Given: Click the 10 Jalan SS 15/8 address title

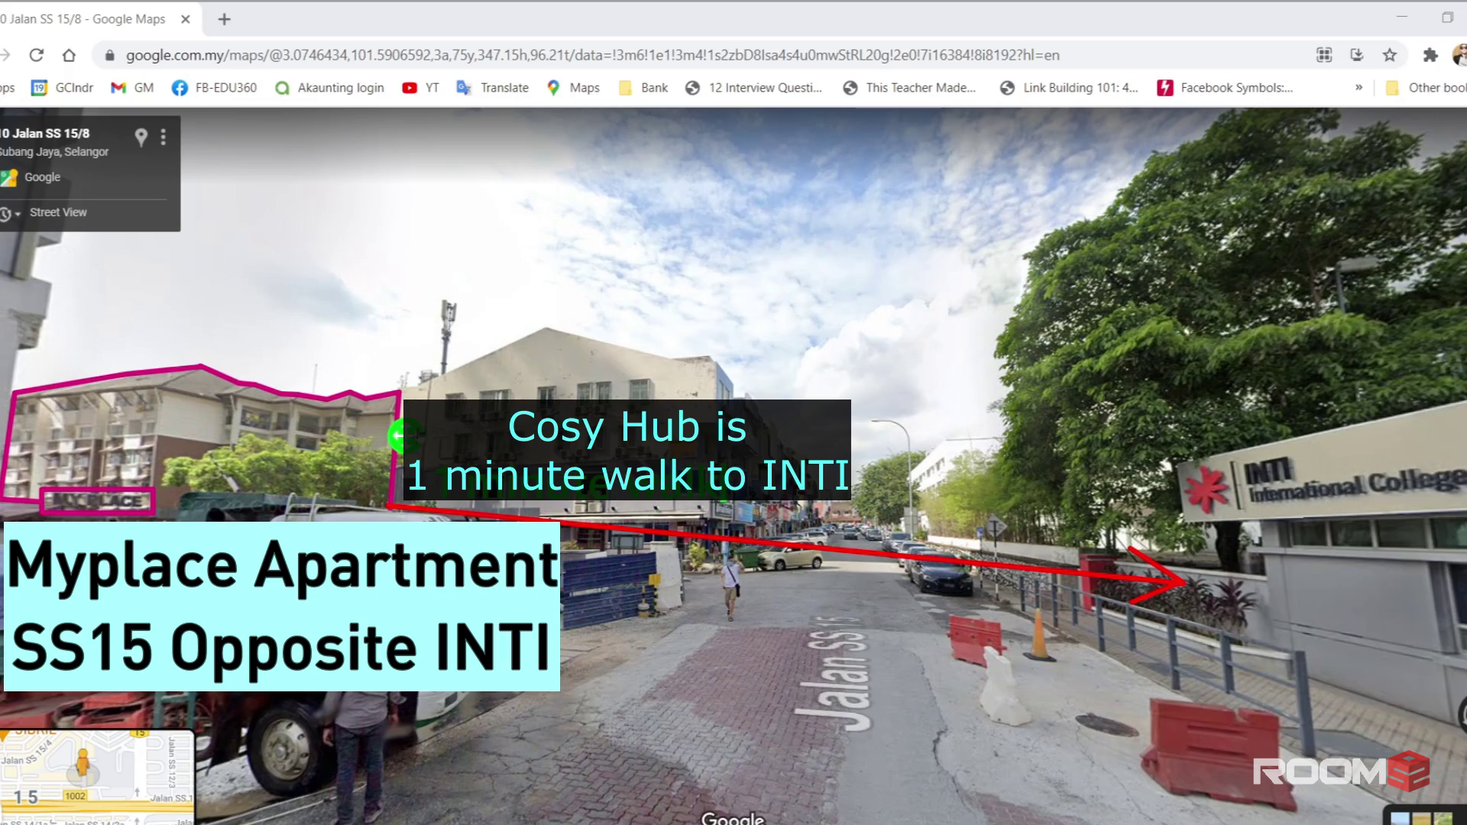Looking at the screenshot, I should tap(45, 134).
